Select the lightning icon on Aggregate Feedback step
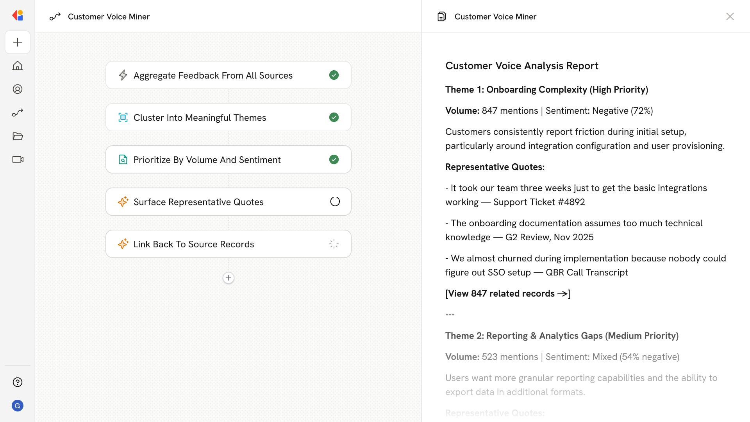 [x=123, y=75]
